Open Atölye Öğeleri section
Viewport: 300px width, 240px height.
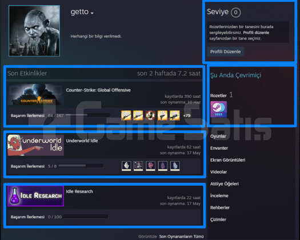pyautogui.click(x=225, y=184)
